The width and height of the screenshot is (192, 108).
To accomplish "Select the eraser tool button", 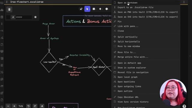I will (x=42, y=106).
